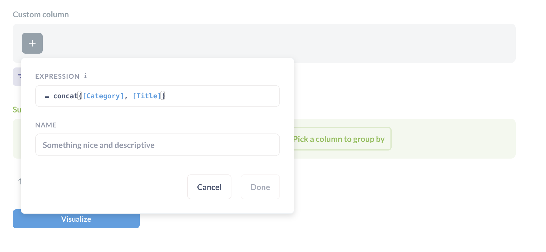The height and width of the screenshot is (252, 546).
Task: Cancel the custom column dialog
Action: [x=209, y=187]
